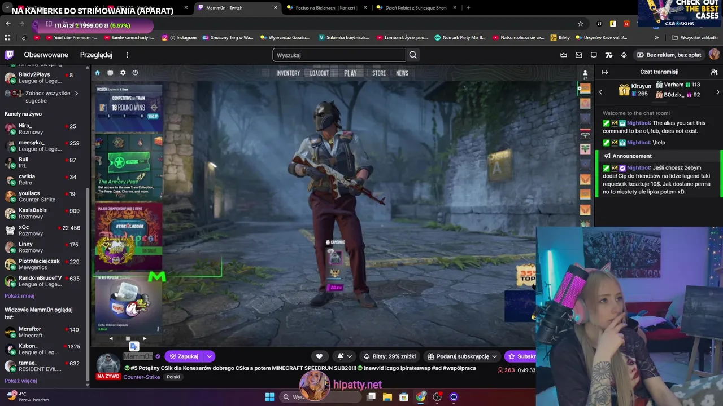Screen dimensions: 723x406
Task: Collapse channel list with Pokaż mniej
Action: pyautogui.click(x=19, y=296)
